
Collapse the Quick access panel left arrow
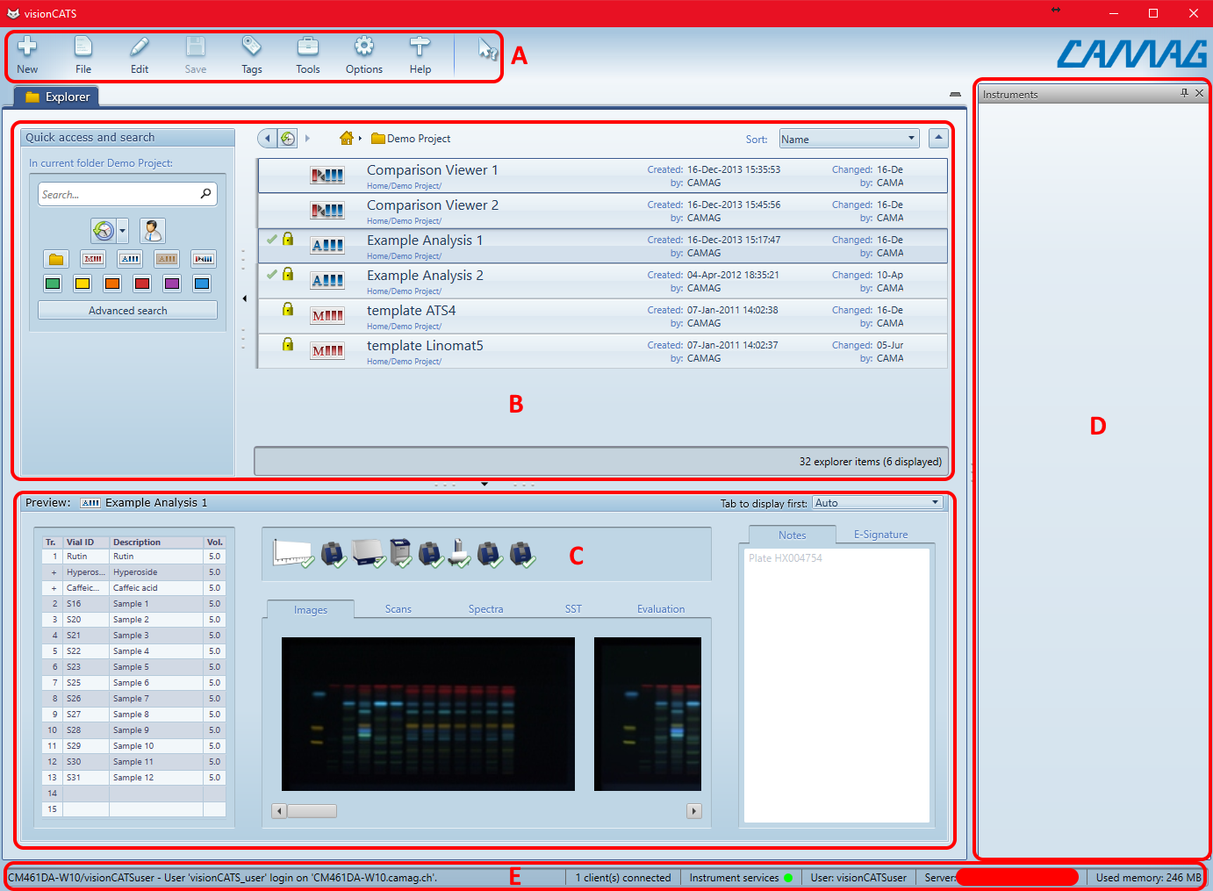point(244,298)
